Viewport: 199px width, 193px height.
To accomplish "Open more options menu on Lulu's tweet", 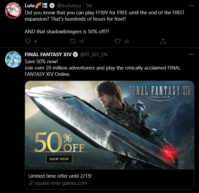I will coord(191,6).
